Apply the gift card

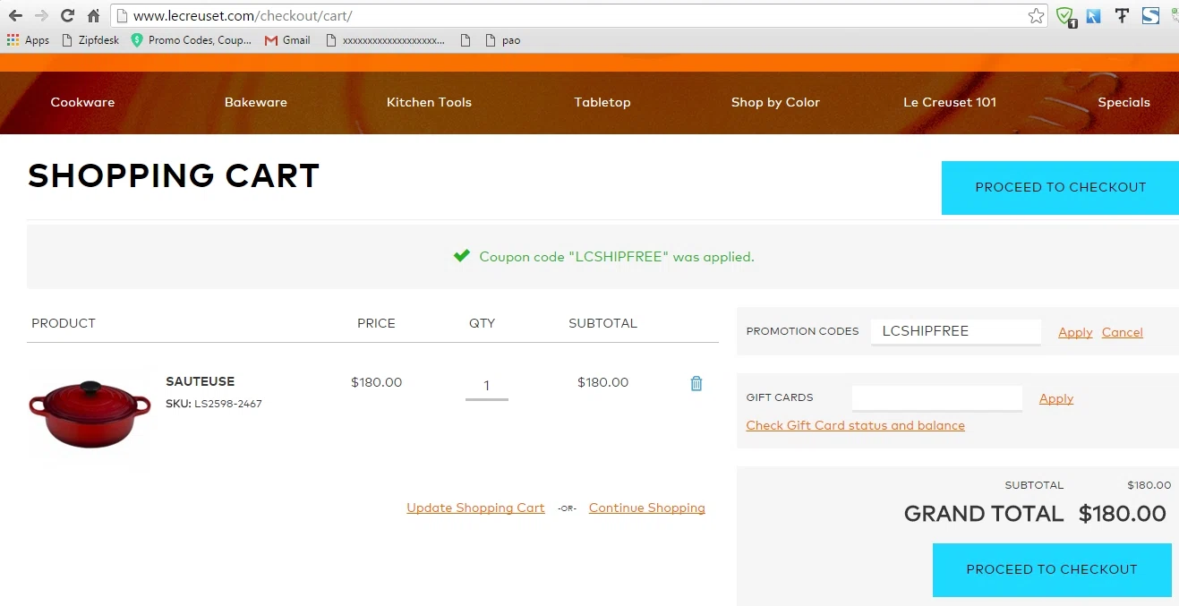(1056, 398)
